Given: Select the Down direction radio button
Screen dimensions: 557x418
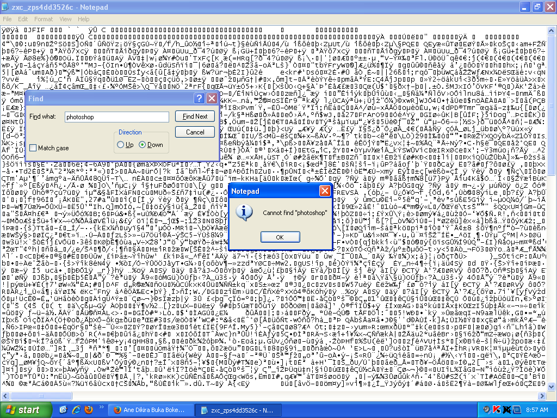Looking at the screenshot, I should coord(143,145).
